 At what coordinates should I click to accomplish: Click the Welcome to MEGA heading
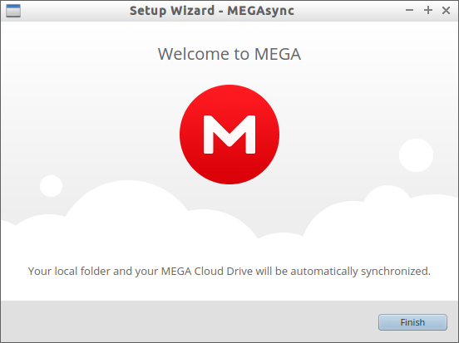pyautogui.click(x=229, y=54)
